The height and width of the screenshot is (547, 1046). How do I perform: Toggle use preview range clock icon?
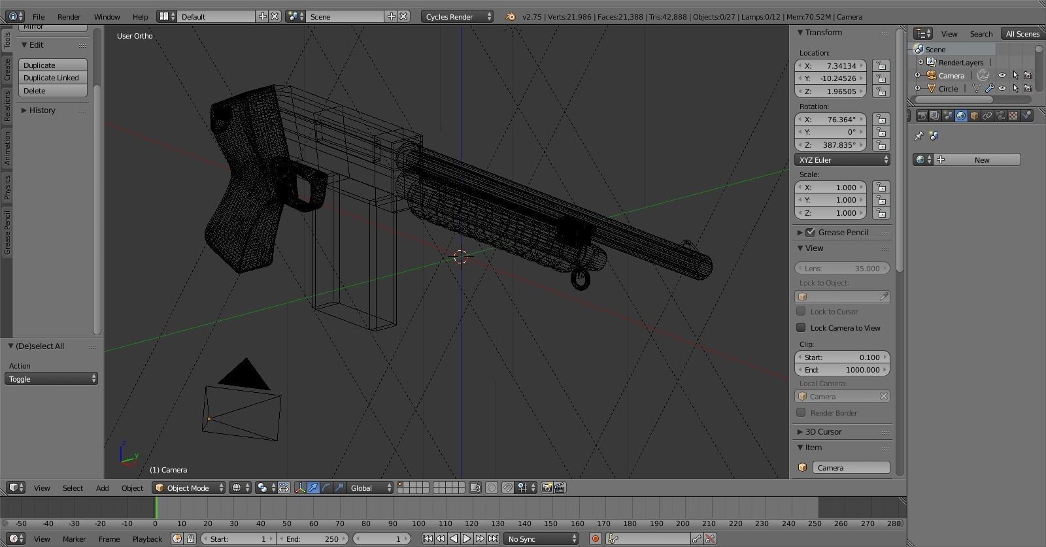click(177, 539)
